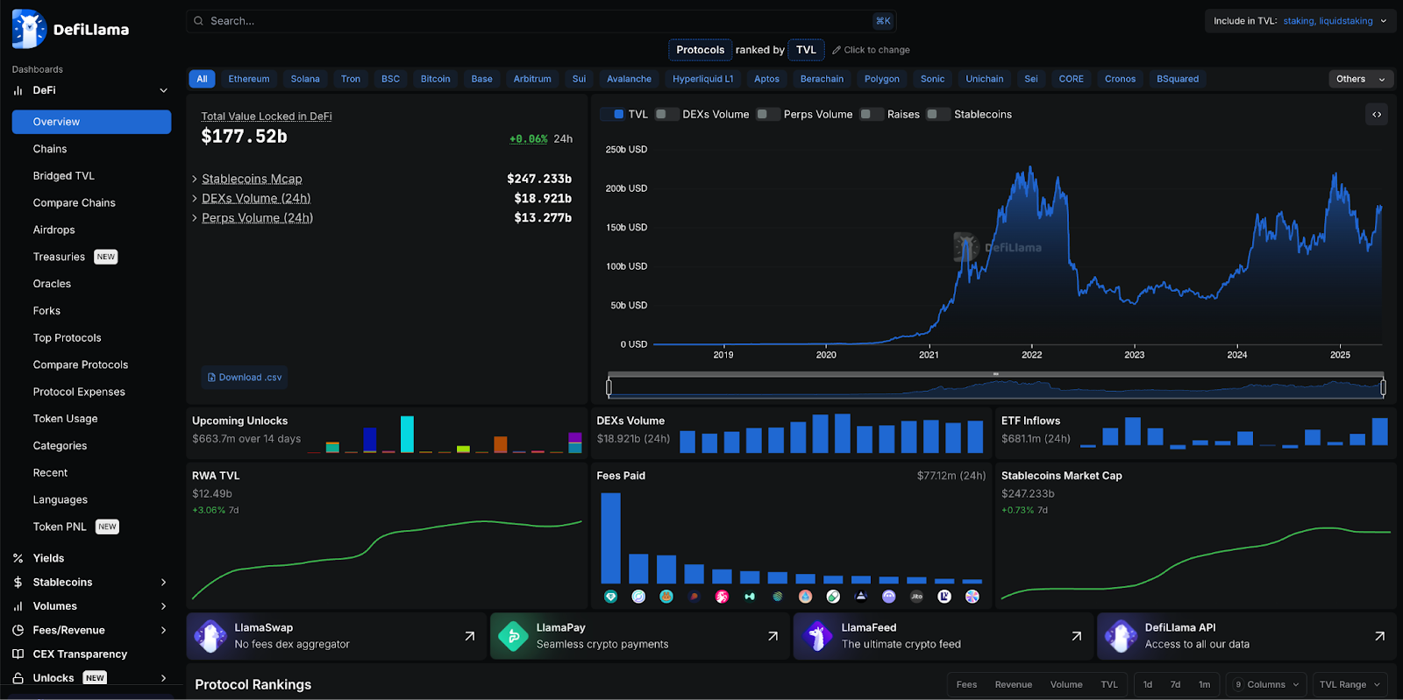Open the TVL Range dropdown
This screenshot has height=700, width=1403.
pyautogui.click(x=1350, y=685)
